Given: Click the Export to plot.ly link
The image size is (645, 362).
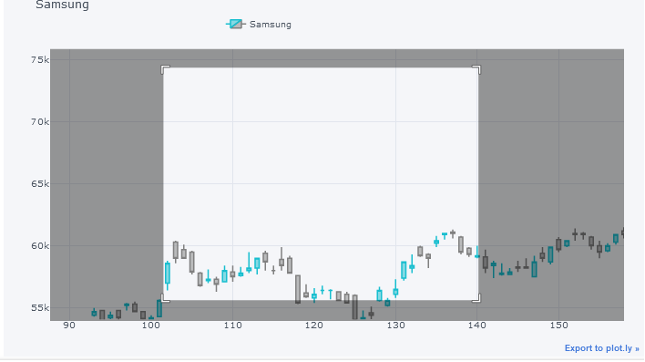Looking at the screenshot, I should 602,348.
